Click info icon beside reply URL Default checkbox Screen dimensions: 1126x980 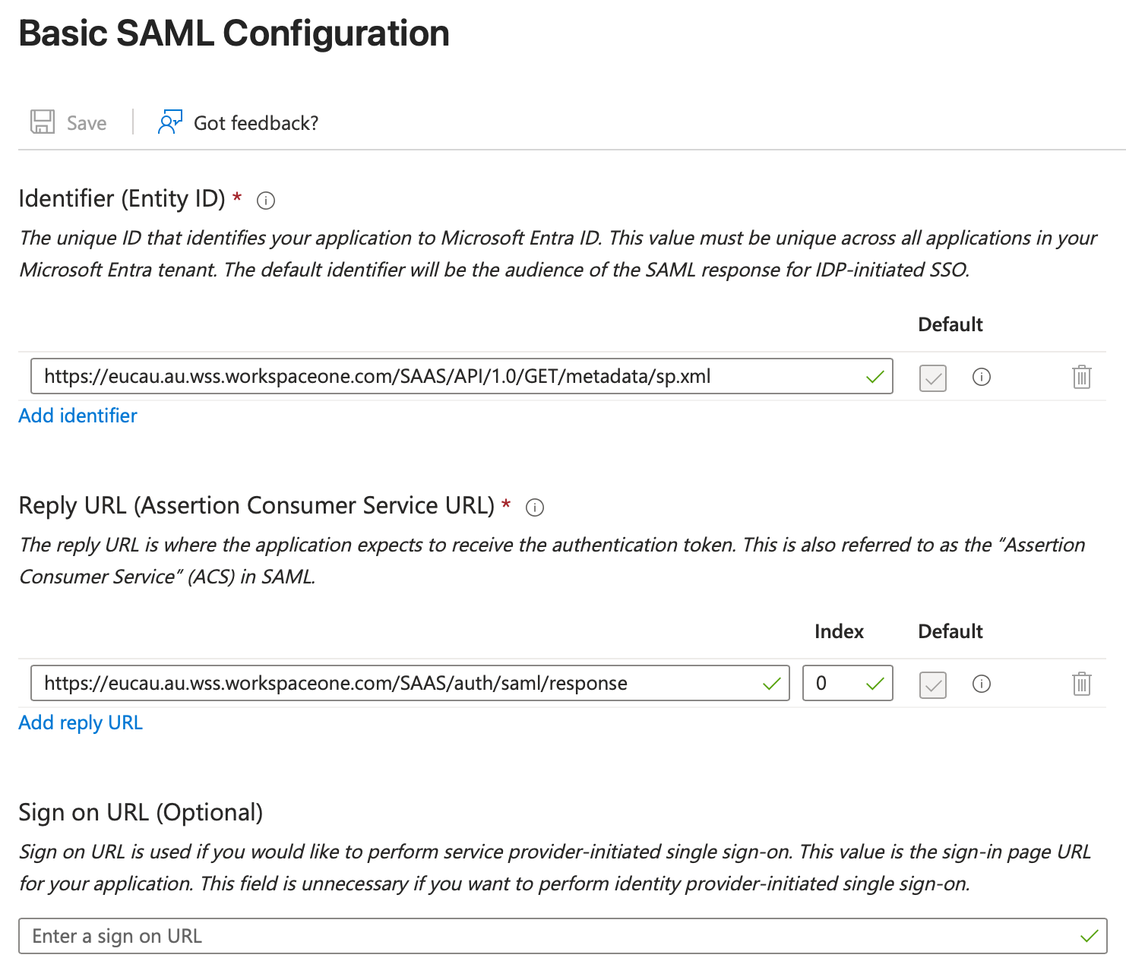point(982,684)
